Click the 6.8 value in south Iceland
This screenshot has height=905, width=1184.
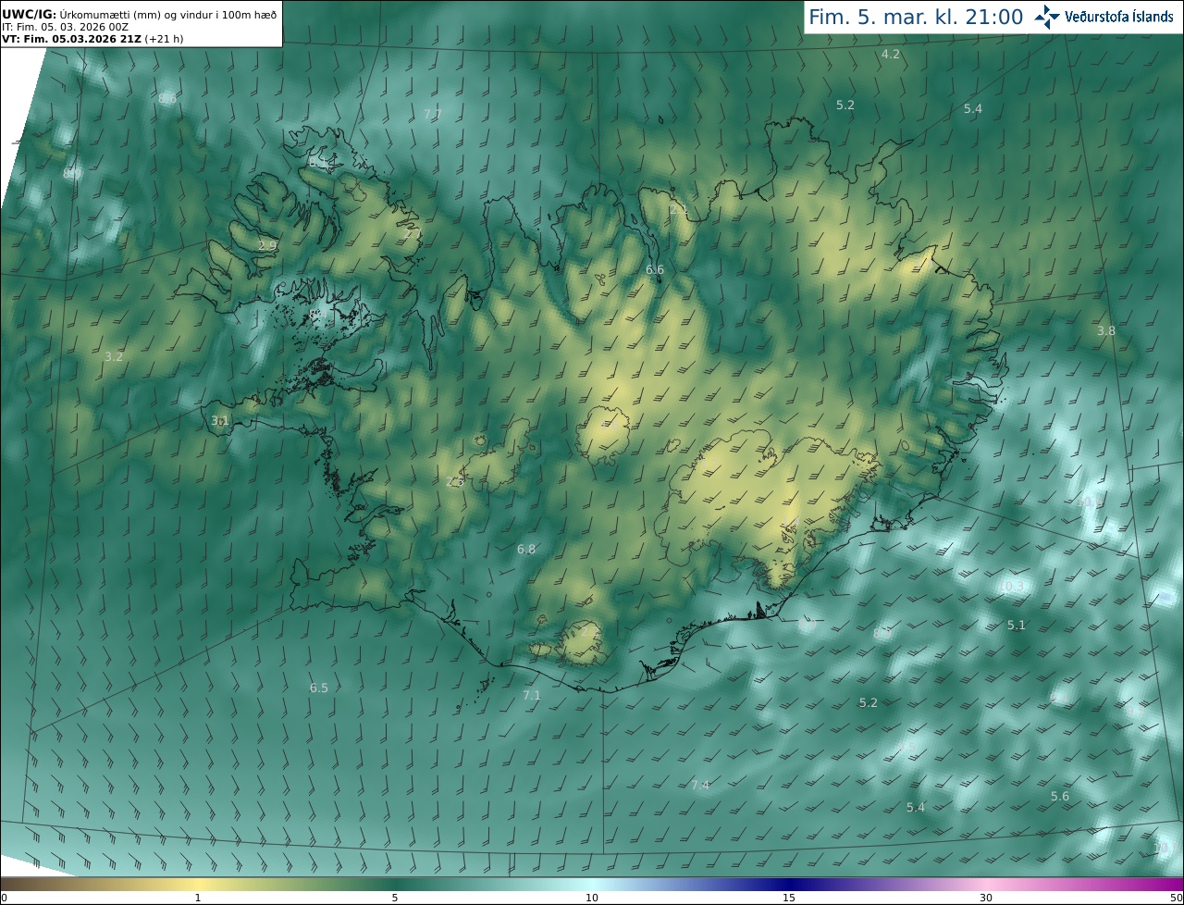[x=525, y=549]
